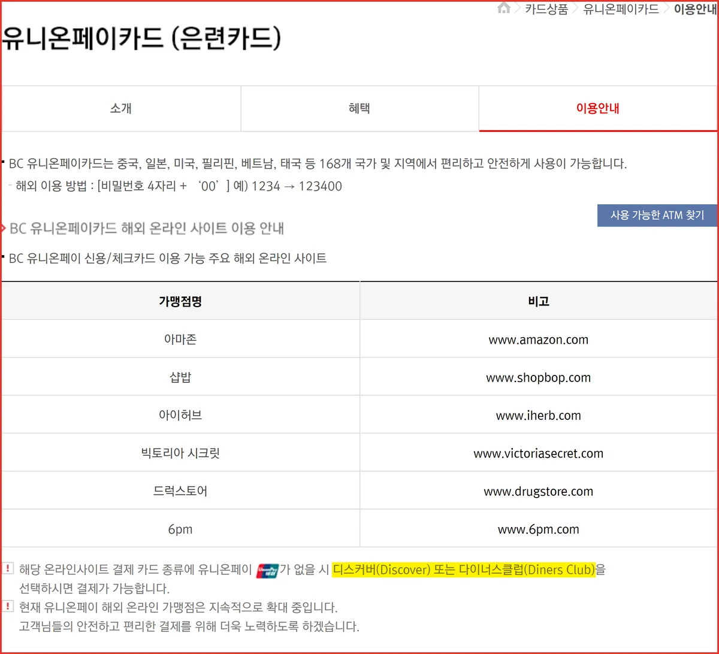Click the 168개 국가 및 지역 description line
This screenshot has width=719, height=654.
318,163
